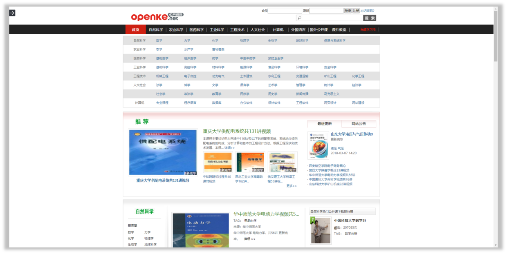Click the 供配电系统 book cover thumbnail
This screenshot has width=507, height=254.
(x=163, y=152)
